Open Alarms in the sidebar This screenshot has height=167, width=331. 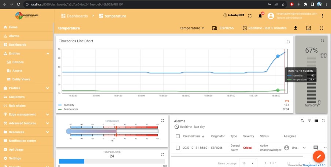click(14, 36)
